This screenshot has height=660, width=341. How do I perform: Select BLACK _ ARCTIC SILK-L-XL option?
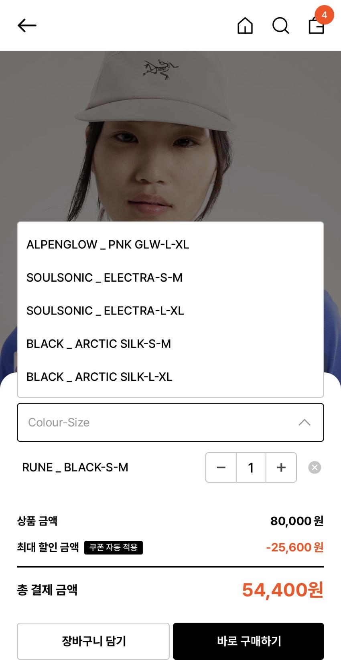(99, 377)
